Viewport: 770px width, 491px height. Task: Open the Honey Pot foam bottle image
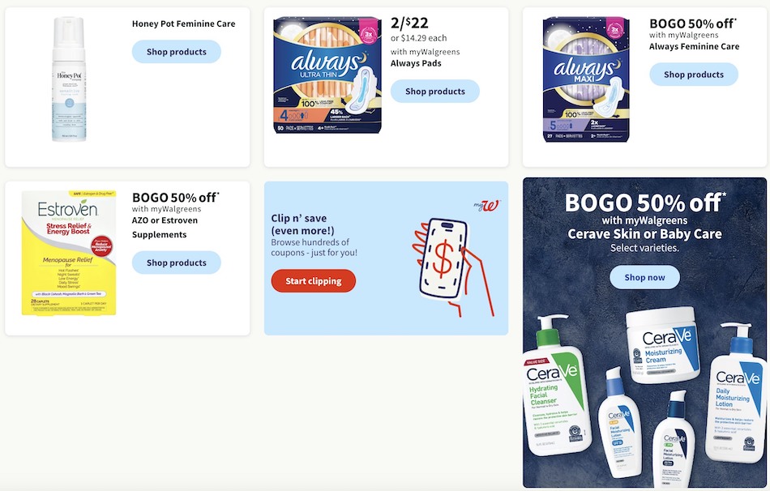[69, 79]
